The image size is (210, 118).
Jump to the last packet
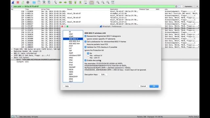[x=80, y=2]
